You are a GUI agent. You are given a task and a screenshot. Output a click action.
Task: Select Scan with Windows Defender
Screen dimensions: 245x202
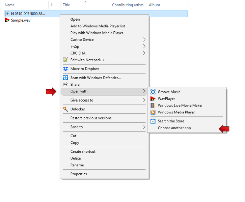[x=104, y=78]
